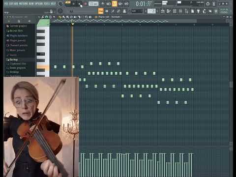236x177 pixels.
Task: Open the piano roll view icon
Action: (168, 11)
